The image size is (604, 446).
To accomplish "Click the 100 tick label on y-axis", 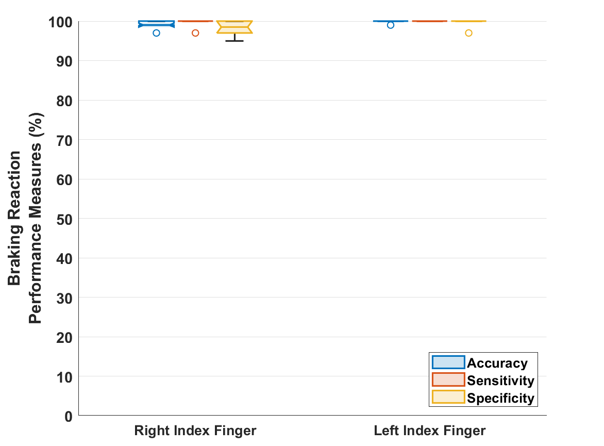I will click(x=61, y=22).
